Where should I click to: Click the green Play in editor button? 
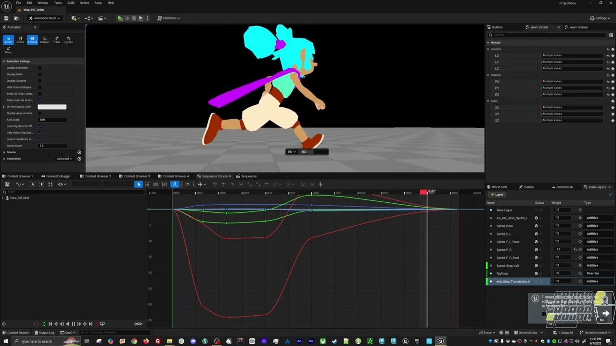tap(120, 18)
